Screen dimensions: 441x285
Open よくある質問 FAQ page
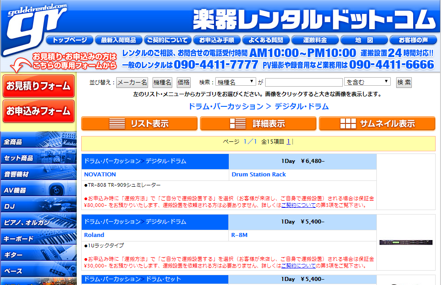(266, 40)
